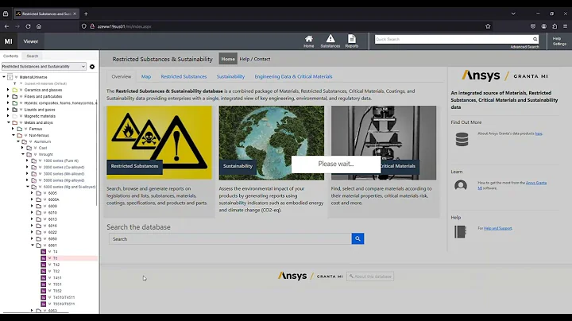This screenshot has height=321, width=572.
Task: Select the Overview tab
Action: point(121,76)
